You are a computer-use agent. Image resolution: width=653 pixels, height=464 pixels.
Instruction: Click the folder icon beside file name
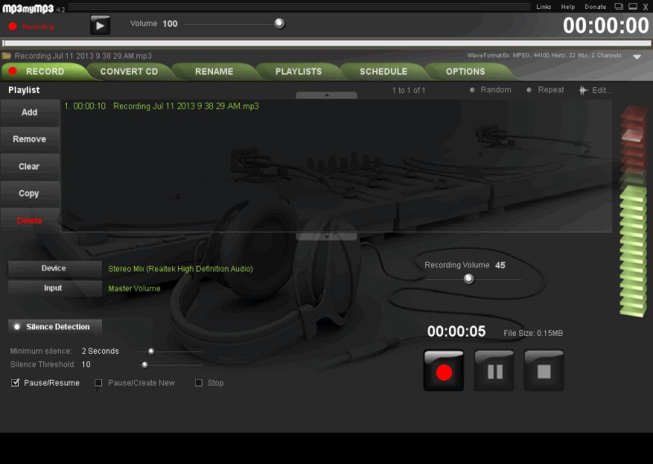click(x=7, y=56)
